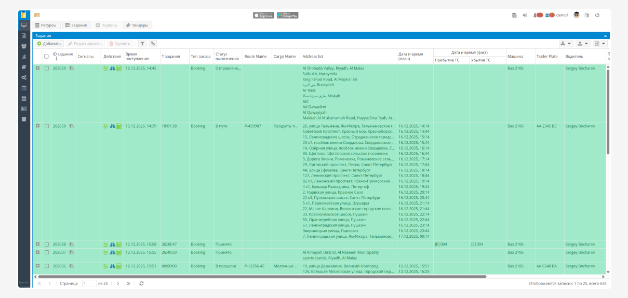This screenshot has height=298, width=628.
Task: Open the download arrow dropdown menu
Action: click(566, 44)
